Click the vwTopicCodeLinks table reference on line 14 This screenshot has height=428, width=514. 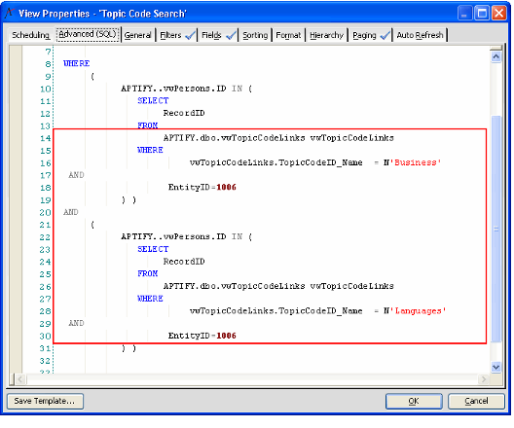278,138
